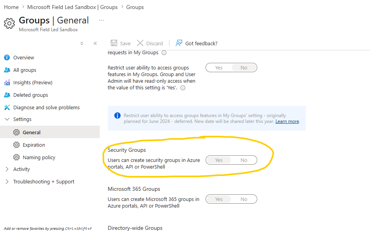
Task: Set Restrict user ability toggle to Yes
Action: coord(219,68)
